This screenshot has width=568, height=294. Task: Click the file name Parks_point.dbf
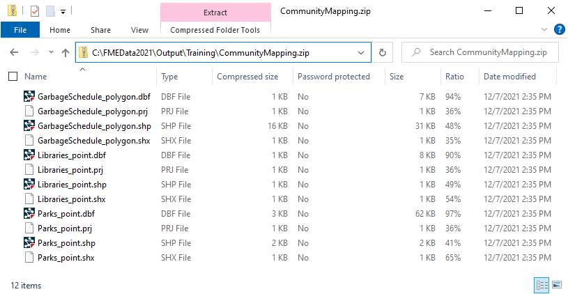tap(66, 214)
